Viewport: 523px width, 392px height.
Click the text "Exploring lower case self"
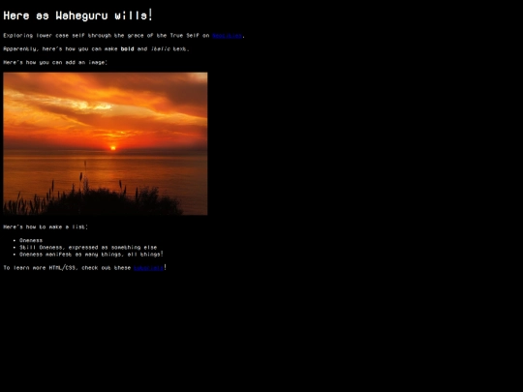[x=44, y=36]
